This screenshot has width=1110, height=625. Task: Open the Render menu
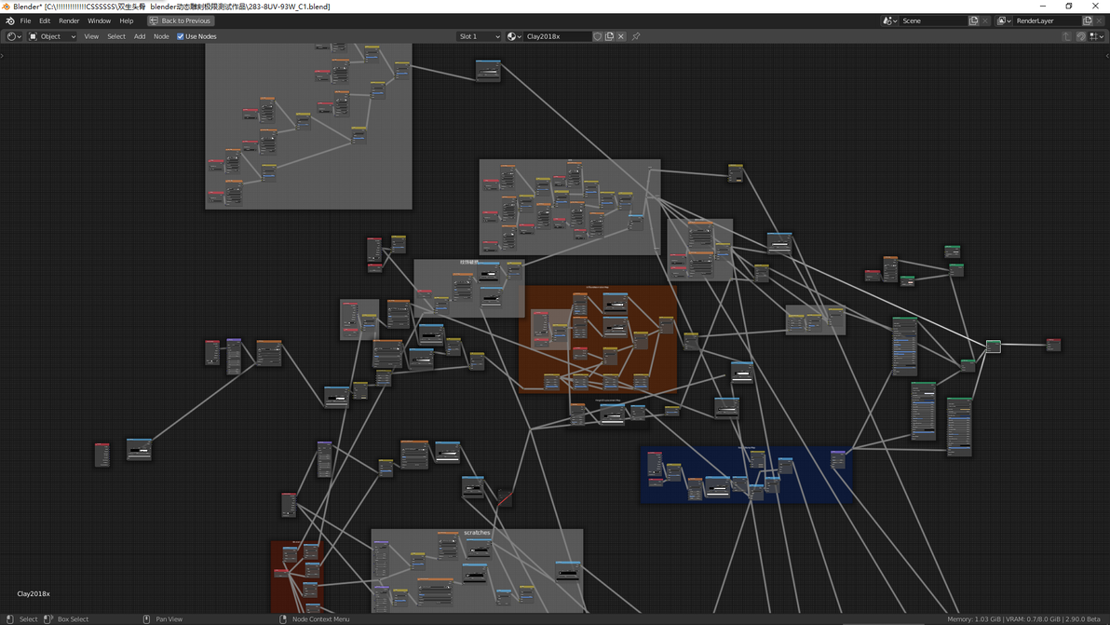[69, 21]
